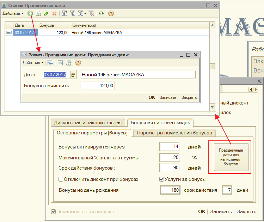
Task: Click the list window title icon
Action: 4,6
